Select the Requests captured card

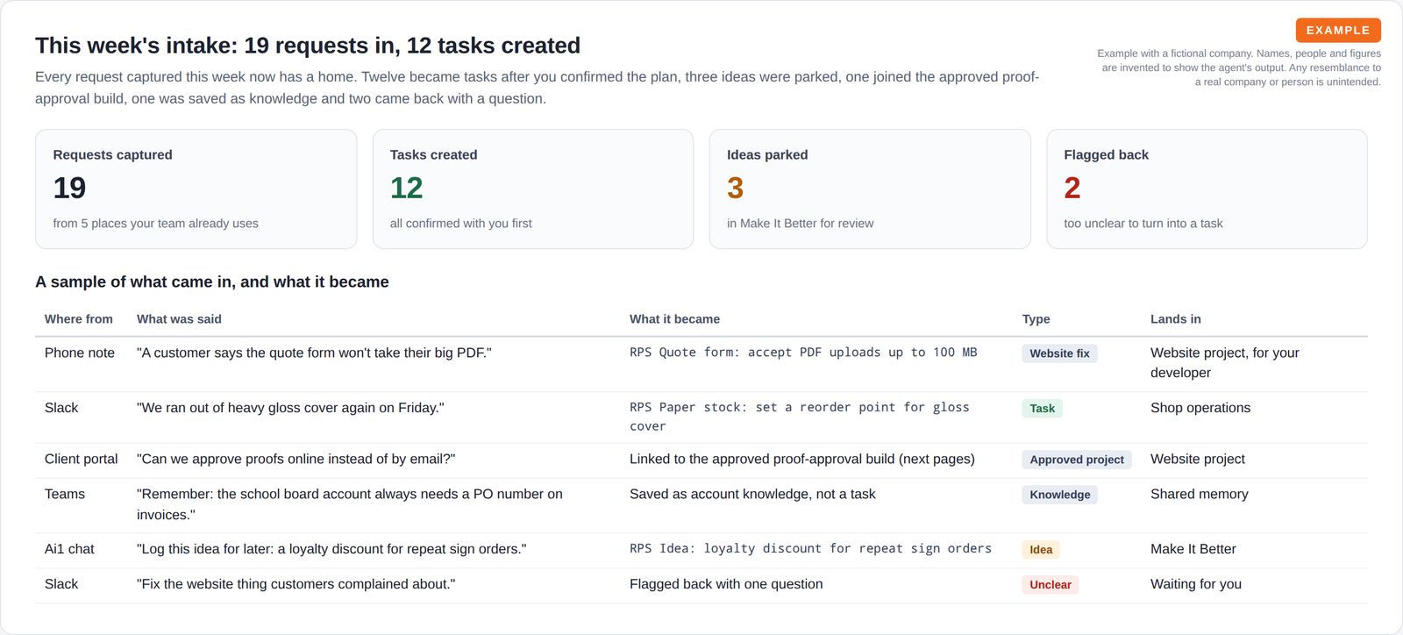(x=196, y=189)
